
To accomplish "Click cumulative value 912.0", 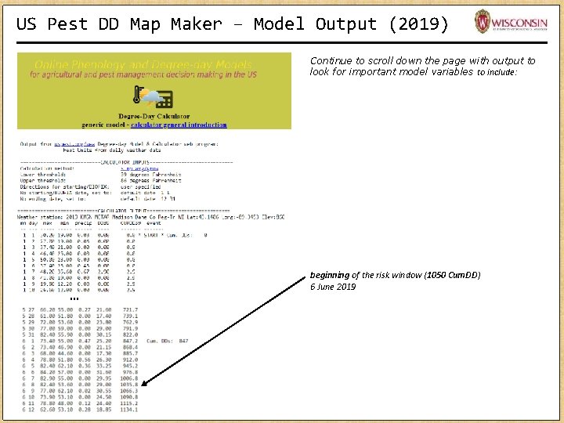I will click(x=130, y=360).
